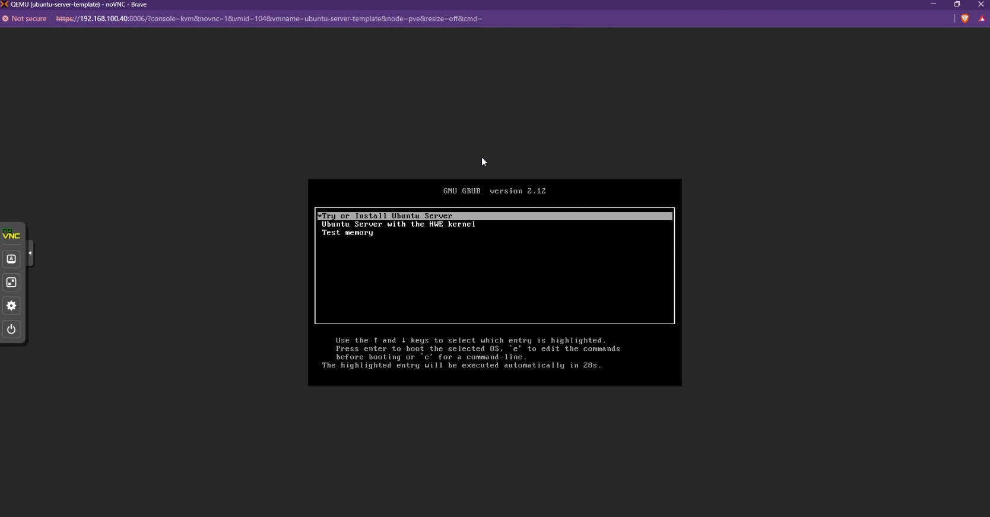
Task: Click the noVNC logo
Action: coord(11,234)
